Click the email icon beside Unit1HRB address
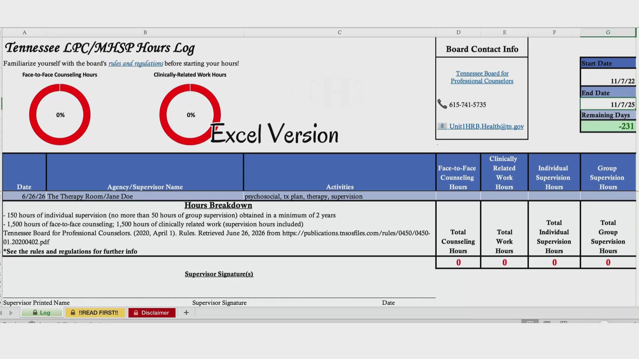This screenshot has height=359, width=639. [442, 126]
